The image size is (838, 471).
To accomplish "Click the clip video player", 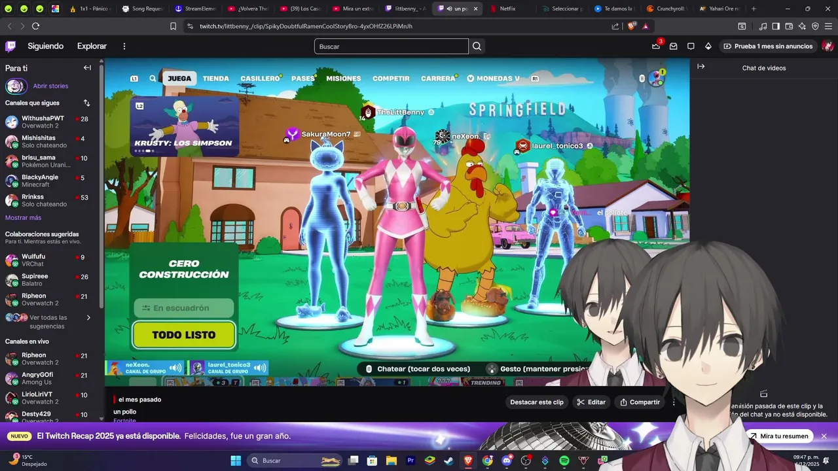I will [x=397, y=222].
